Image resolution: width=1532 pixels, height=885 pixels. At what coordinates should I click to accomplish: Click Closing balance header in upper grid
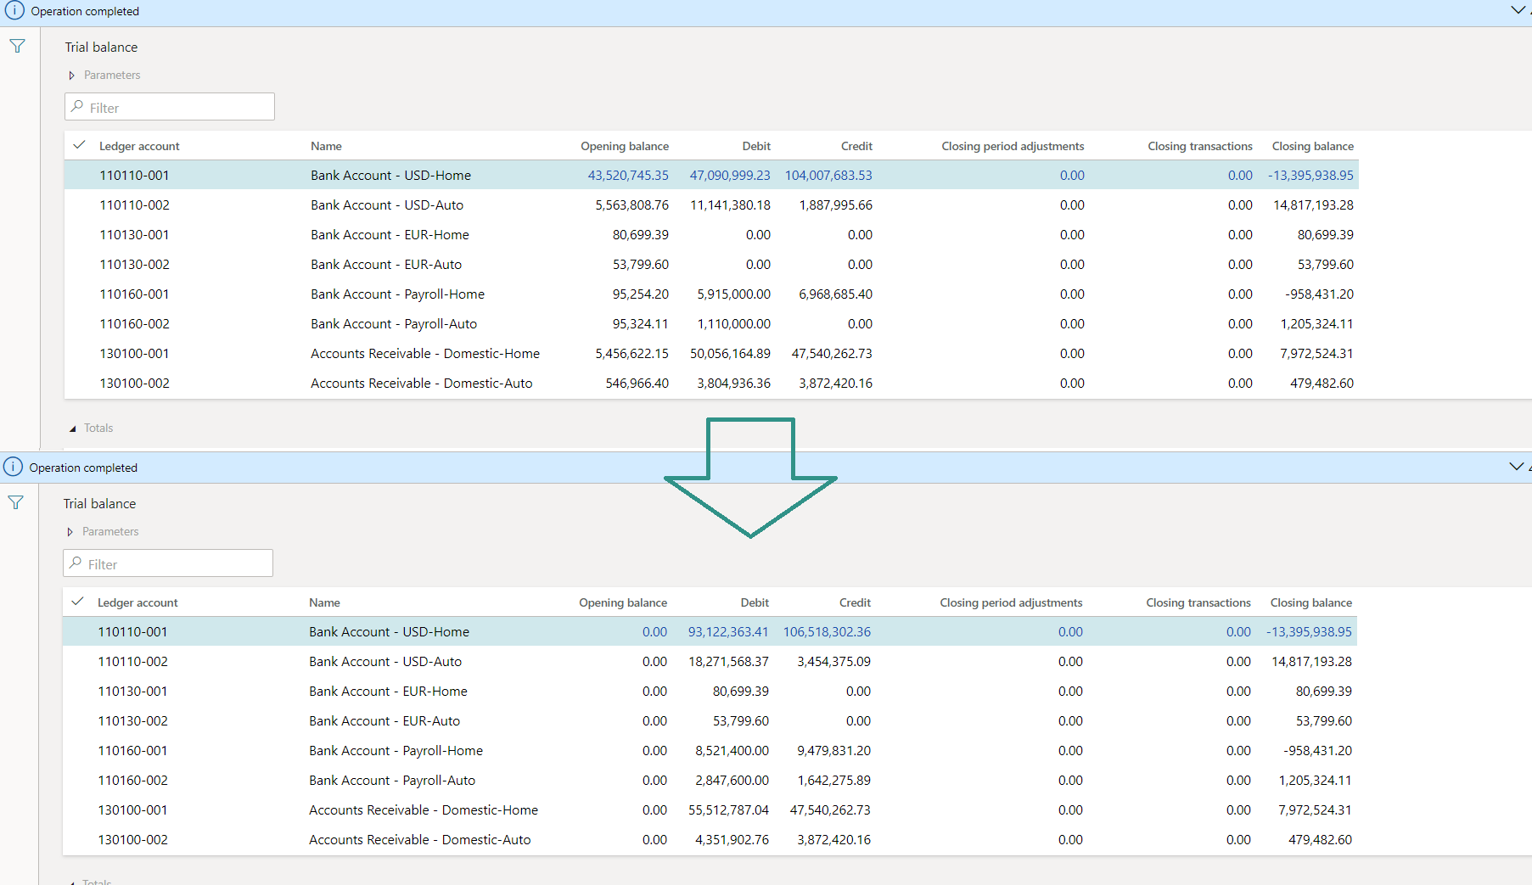click(1313, 146)
